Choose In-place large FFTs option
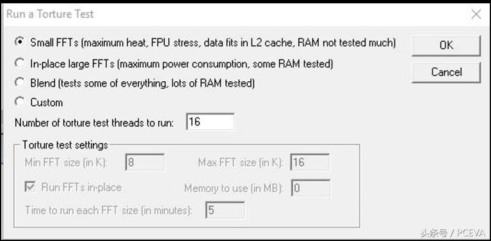This screenshot has height=241, width=491. (20, 64)
